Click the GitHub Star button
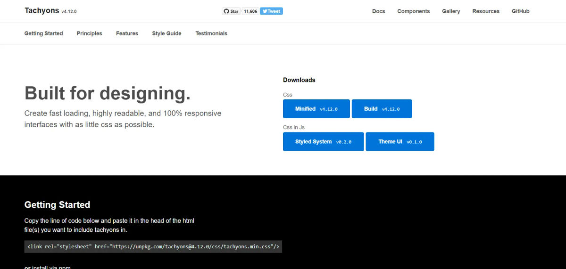Viewport: 566px width, 269px height. pos(231,11)
